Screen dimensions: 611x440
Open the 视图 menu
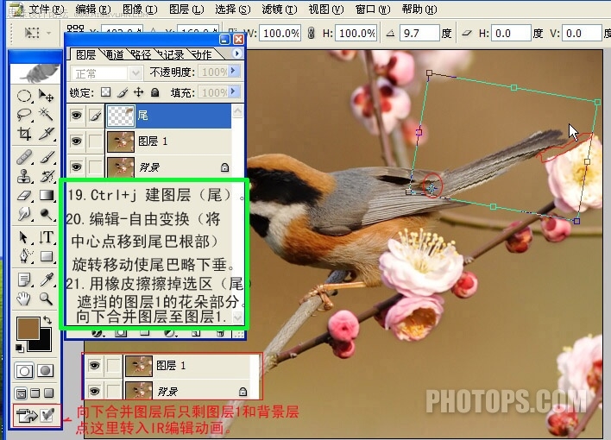[x=326, y=9]
